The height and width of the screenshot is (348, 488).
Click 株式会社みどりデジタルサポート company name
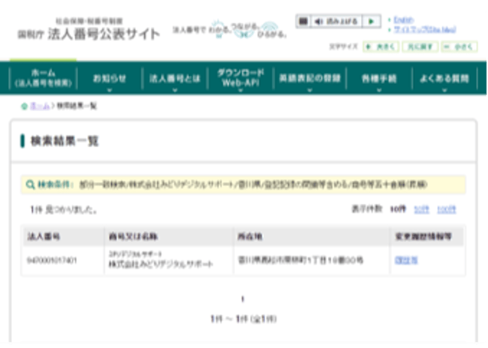(161, 264)
